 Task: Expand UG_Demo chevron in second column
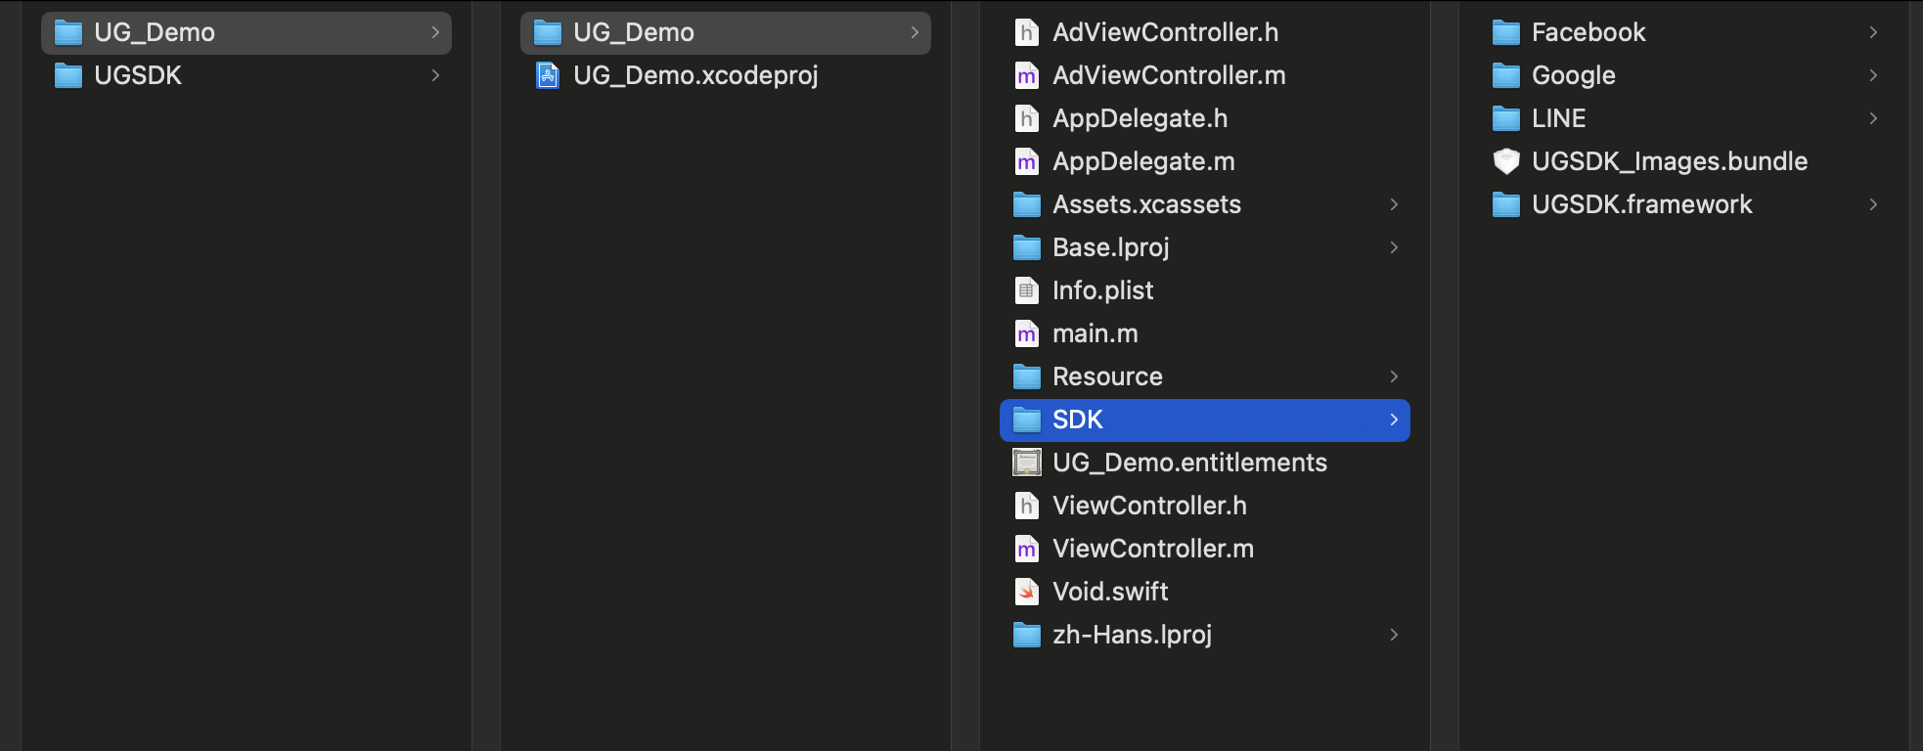click(915, 32)
